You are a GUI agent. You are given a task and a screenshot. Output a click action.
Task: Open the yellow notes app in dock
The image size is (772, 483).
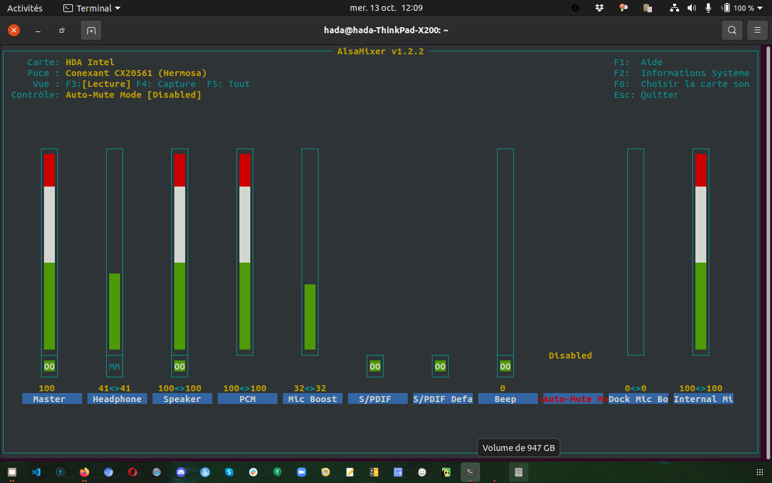pos(350,472)
